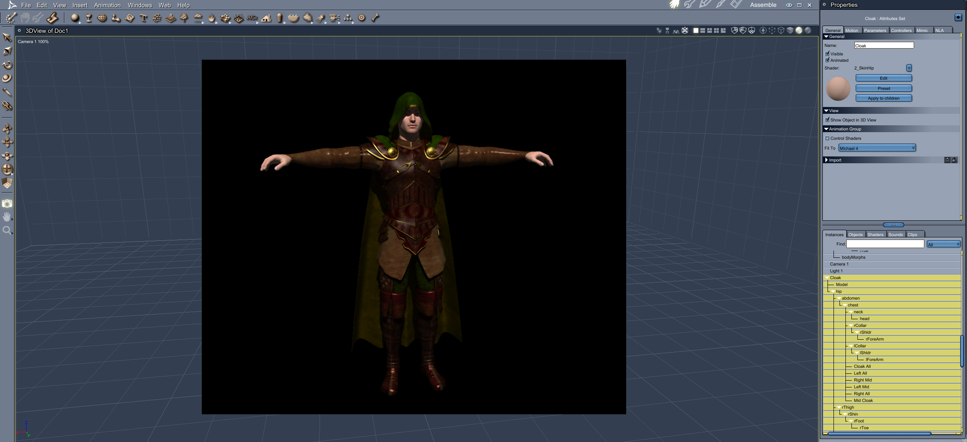
Task: Collapse the Animation Group section
Action: coord(826,129)
